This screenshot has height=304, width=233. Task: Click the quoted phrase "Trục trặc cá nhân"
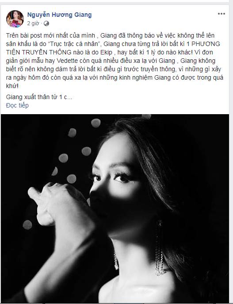coord(74,44)
